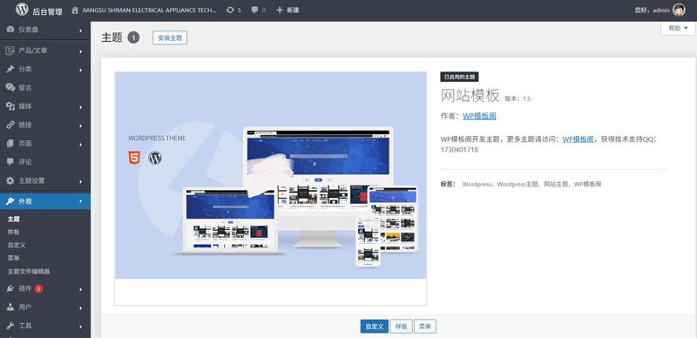The height and width of the screenshot is (338, 697).
Task: Click the 样板 button below theme
Action: [x=401, y=327]
